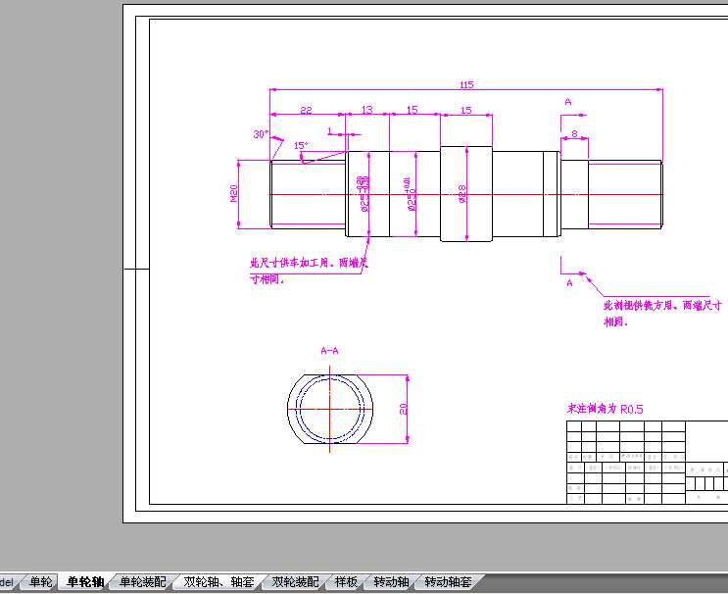The image size is (728, 594).
Task: Select the 13 dimension text
Action: (366, 110)
